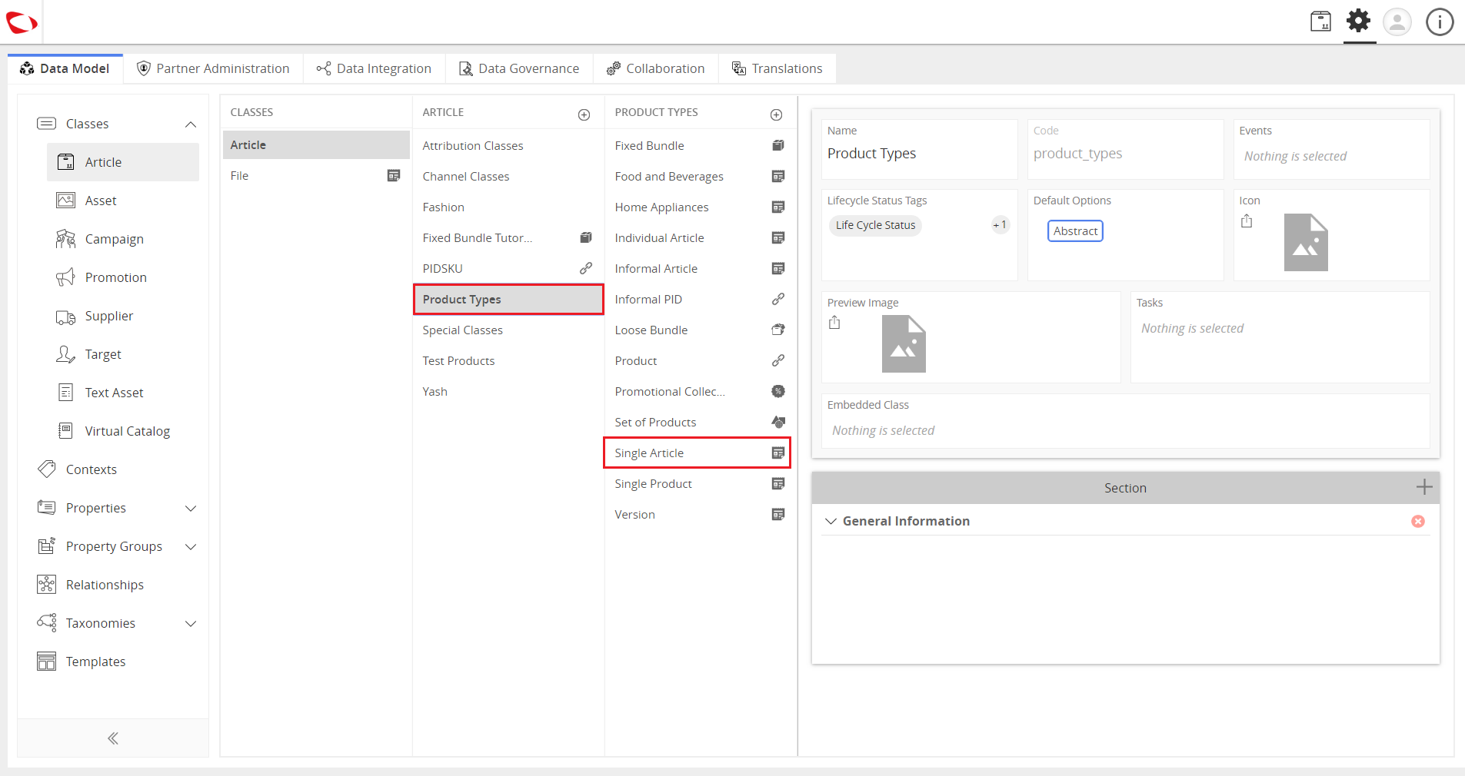Click the Loose Bundle box icon
Image resolution: width=1465 pixels, height=776 pixels.
coord(778,330)
